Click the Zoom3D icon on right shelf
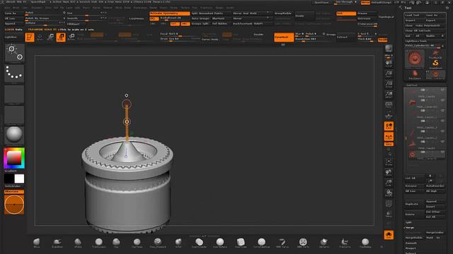 [x=389, y=183]
